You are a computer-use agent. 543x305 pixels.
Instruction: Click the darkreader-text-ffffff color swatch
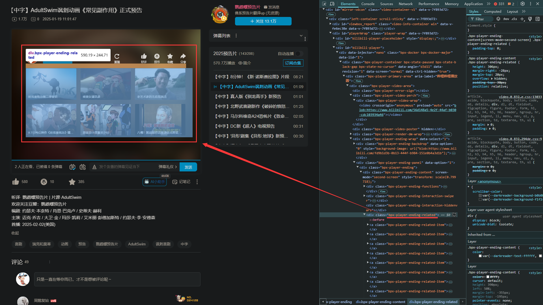(480, 256)
